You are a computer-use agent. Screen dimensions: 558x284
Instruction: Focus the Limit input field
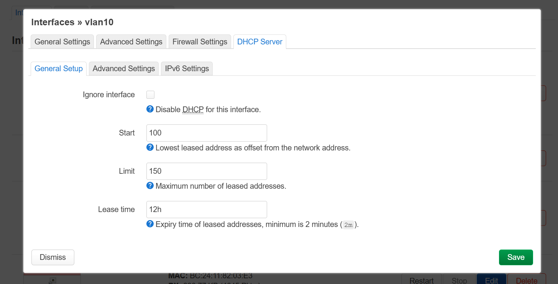(x=207, y=171)
